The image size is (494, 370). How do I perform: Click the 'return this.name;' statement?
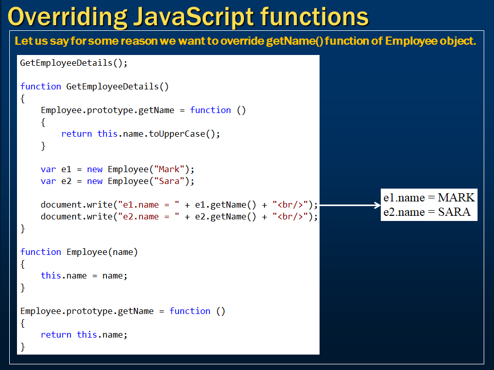(x=84, y=335)
